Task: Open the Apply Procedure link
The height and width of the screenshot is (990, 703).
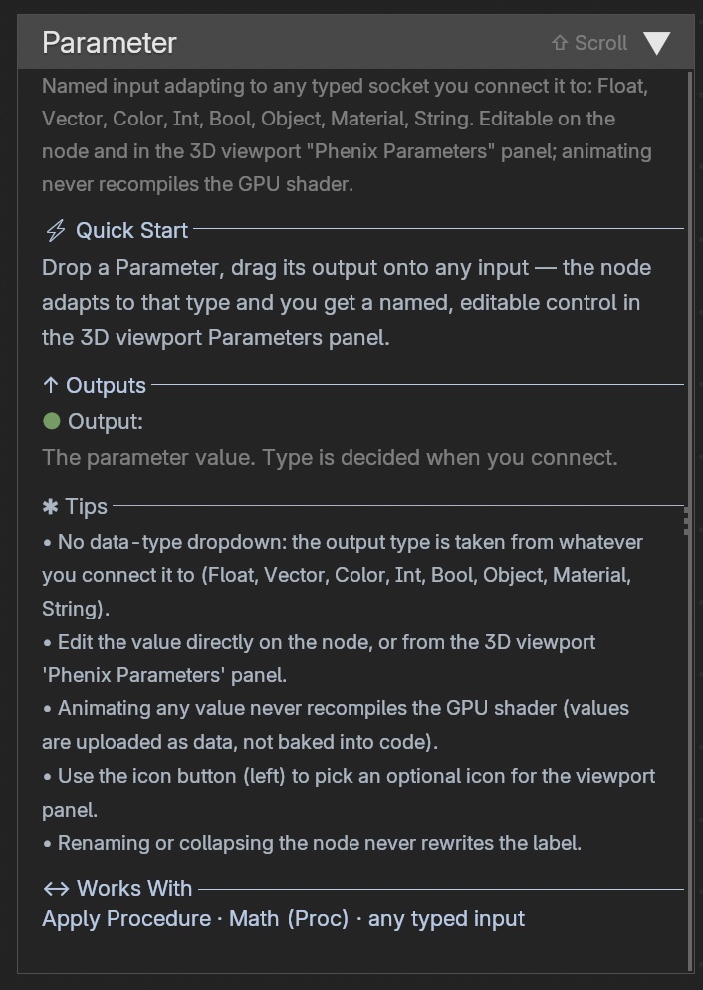Action: 126,918
